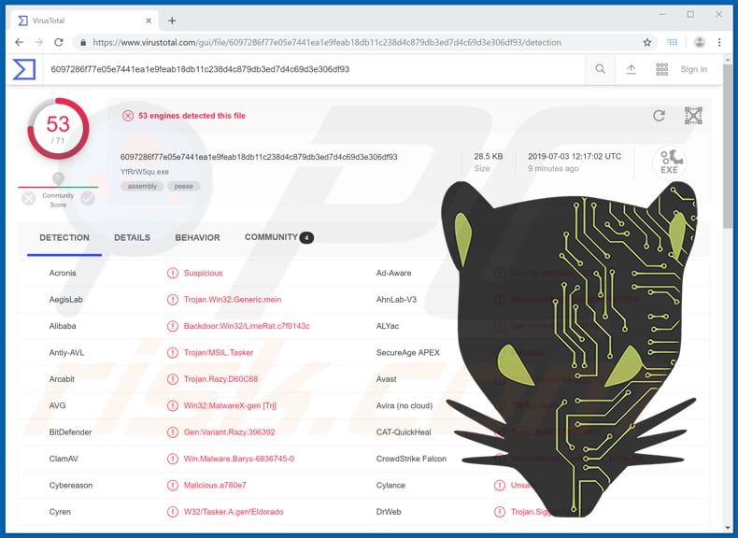This screenshot has width=738, height=538.
Task: Open the DETAILS tab
Action: point(133,237)
